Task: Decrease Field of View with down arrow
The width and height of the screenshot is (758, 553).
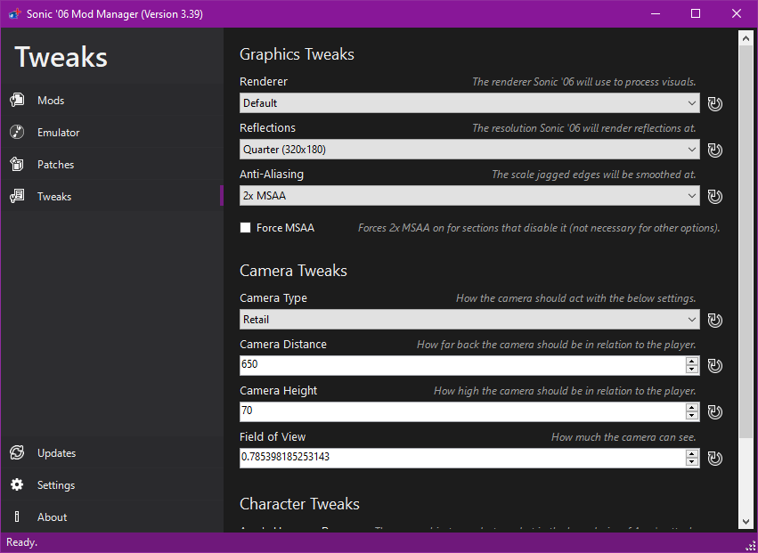Action: 692,462
